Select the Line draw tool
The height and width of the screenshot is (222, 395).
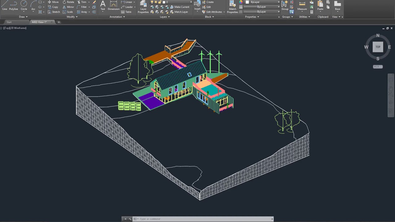coord(5,6)
